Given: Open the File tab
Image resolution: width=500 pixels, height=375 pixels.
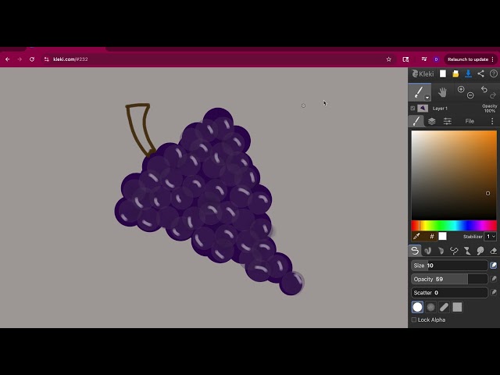Looking at the screenshot, I should tap(470, 121).
